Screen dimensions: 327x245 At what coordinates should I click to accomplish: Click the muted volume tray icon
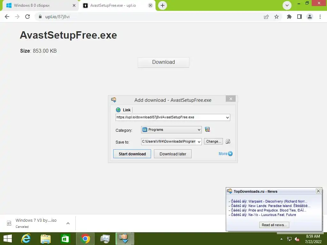pyautogui.click(x=297, y=239)
